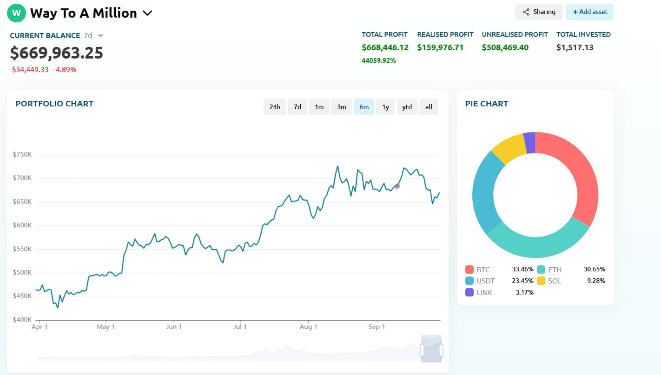Click the USDT blue legend swatch
The image size is (661, 375).
point(469,281)
